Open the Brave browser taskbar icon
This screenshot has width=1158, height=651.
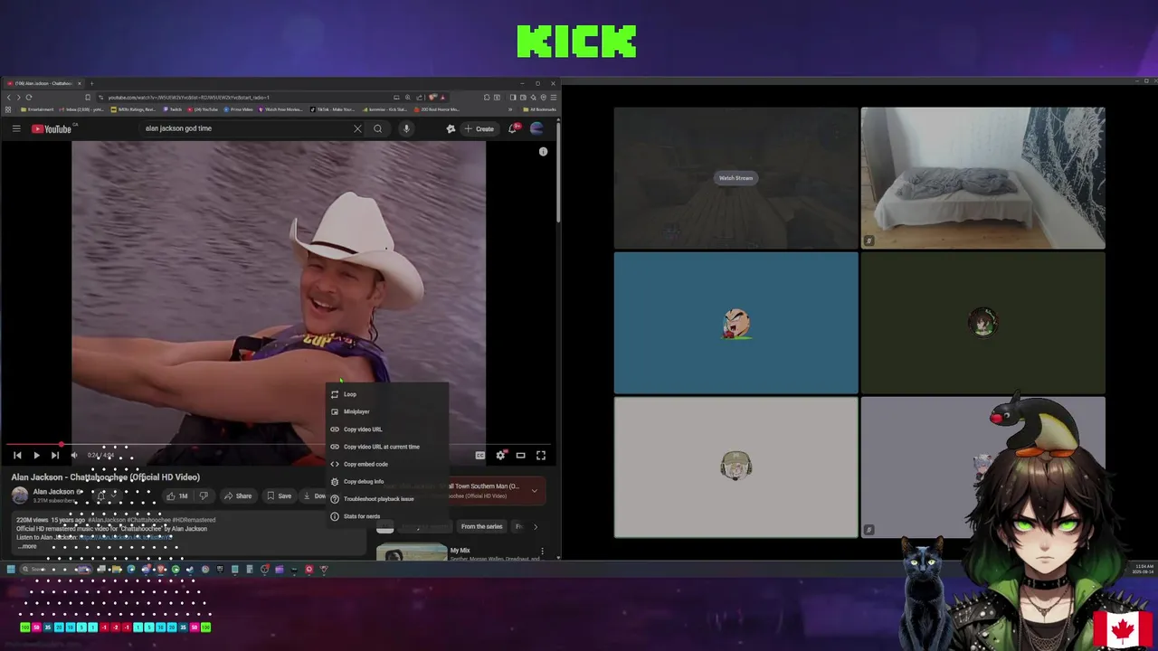(160, 570)
